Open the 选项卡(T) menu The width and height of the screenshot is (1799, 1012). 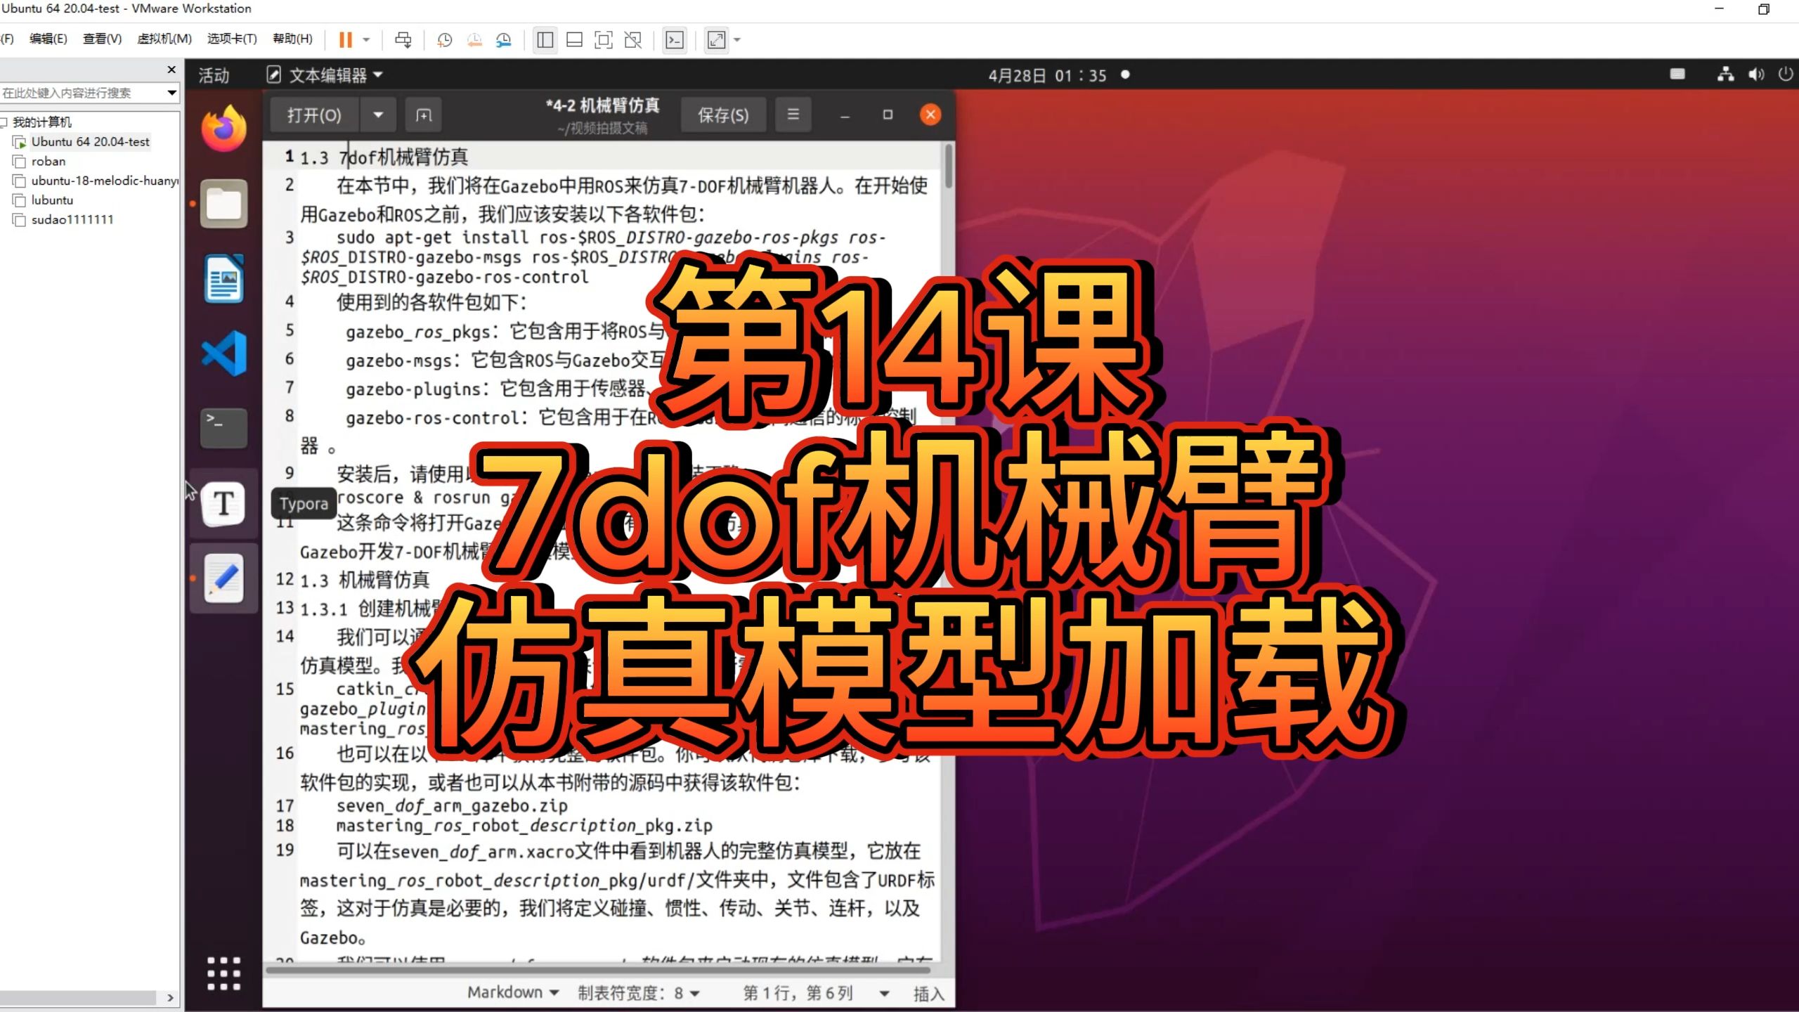click(x=232, y=39)
